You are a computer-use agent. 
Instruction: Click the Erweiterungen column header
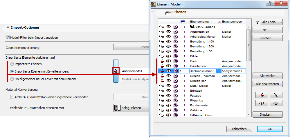[234, 22]
